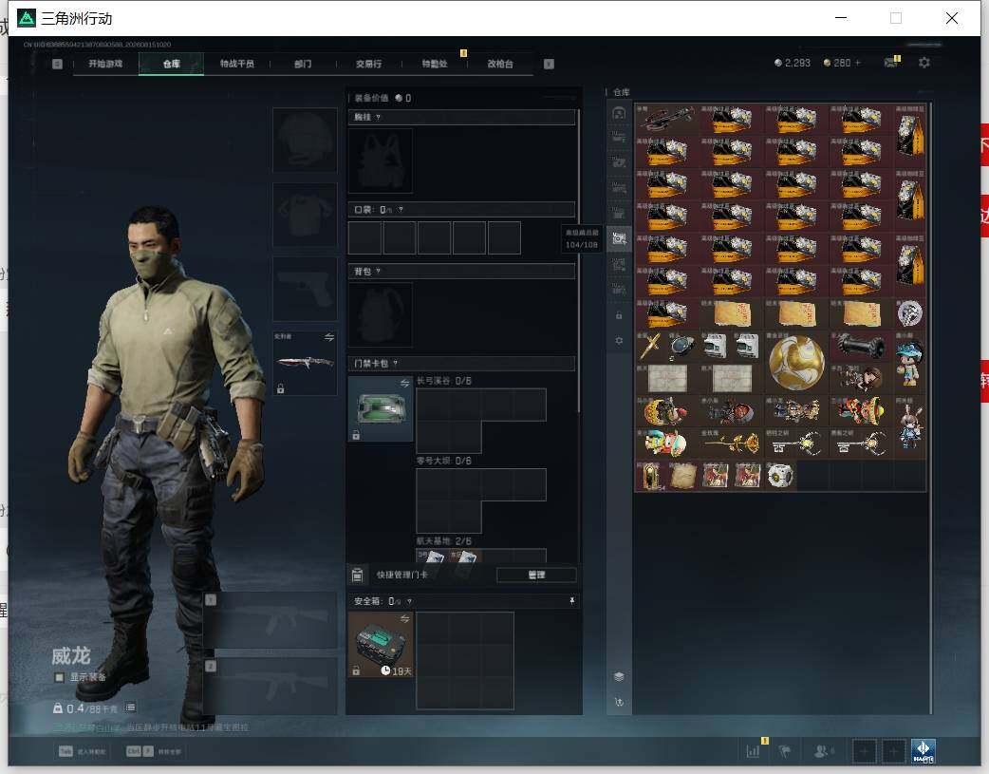Open help tooltip beside 背包
The height and width of the screenshot is (774, 989).
[378, 271]
